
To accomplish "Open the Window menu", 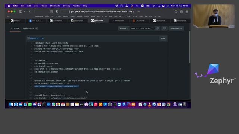I will click(x=77, y=6).
